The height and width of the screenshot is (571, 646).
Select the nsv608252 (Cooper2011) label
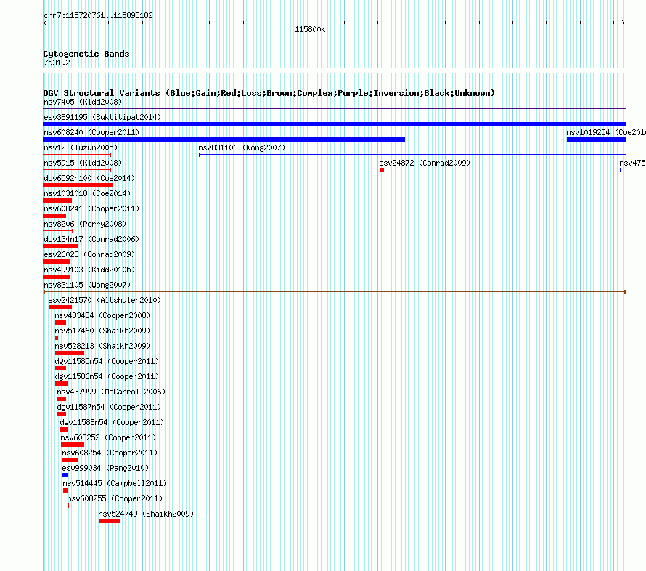pos(108,437)
